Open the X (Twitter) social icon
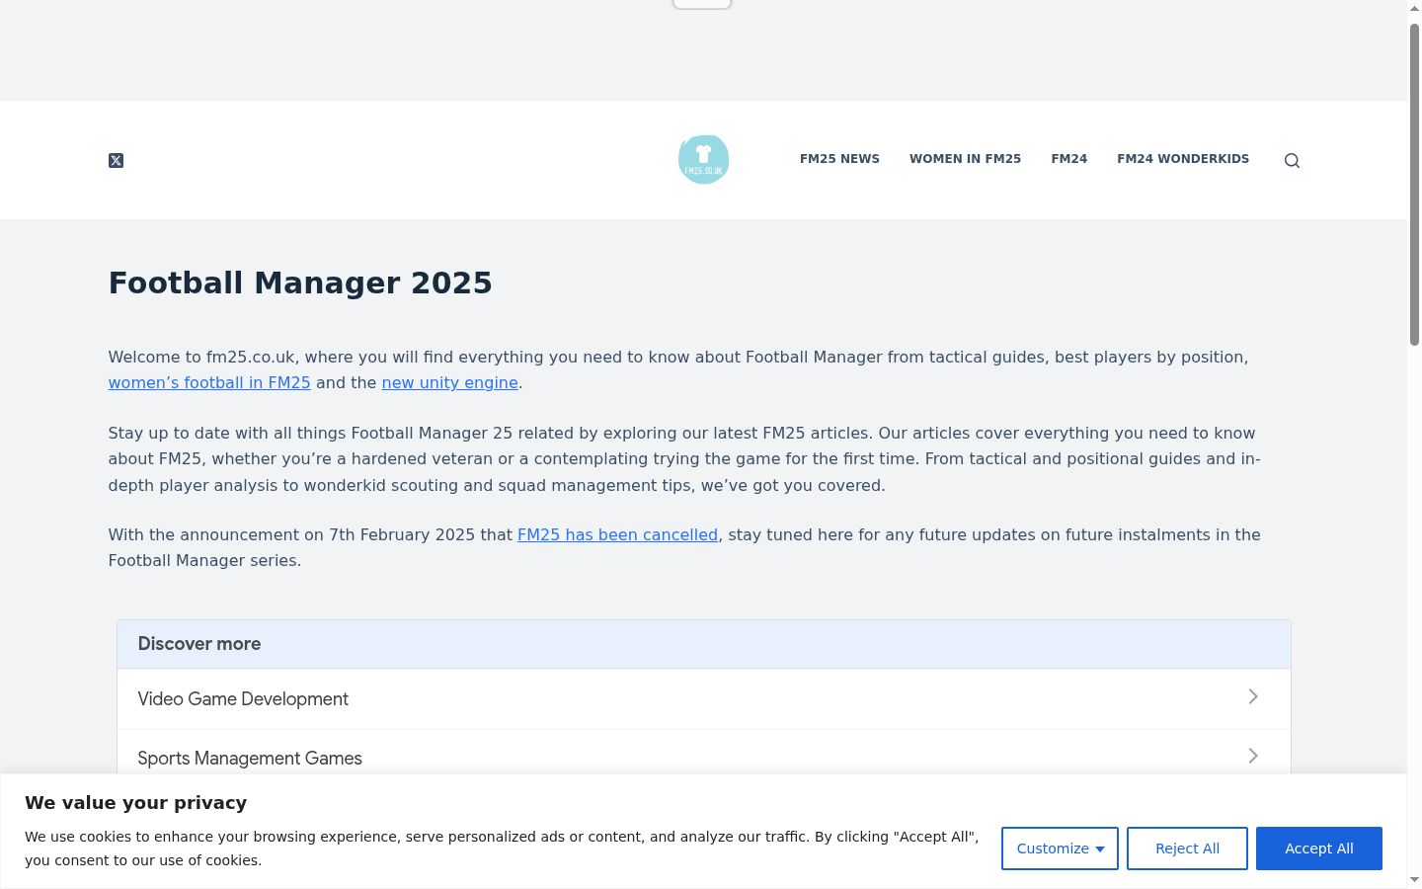1422x889 pixels. tap(116, 160)
